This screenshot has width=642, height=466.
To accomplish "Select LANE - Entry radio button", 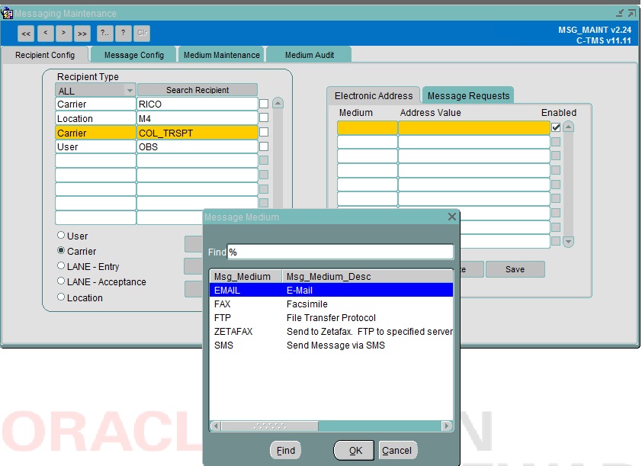I will (x=61, y=265).
